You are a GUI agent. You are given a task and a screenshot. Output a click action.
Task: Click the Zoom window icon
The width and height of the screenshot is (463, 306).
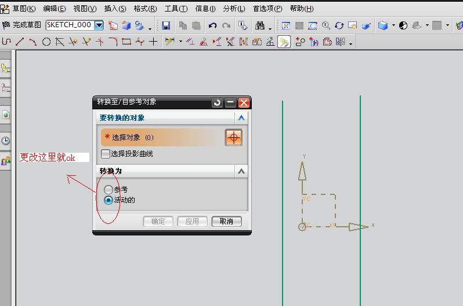[312, 25]
